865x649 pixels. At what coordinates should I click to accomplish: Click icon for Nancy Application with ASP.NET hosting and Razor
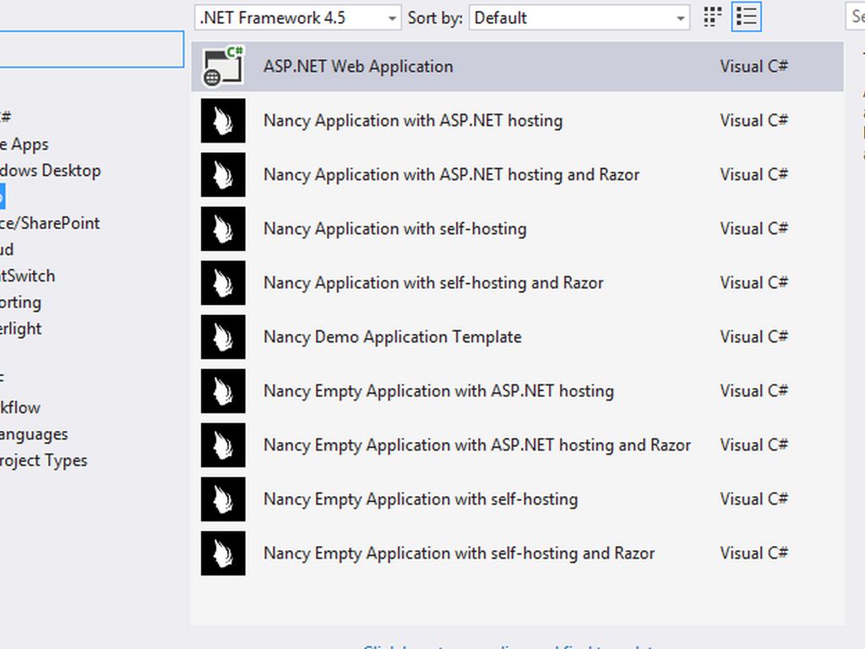coord(223,174)
